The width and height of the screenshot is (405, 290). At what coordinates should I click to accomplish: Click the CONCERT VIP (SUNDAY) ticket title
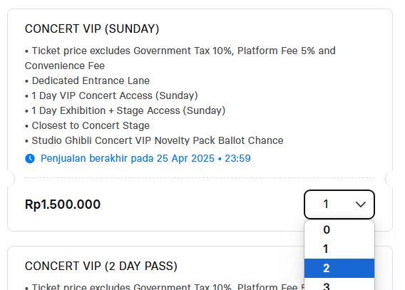pyautogui.click(x=92, y=29)
